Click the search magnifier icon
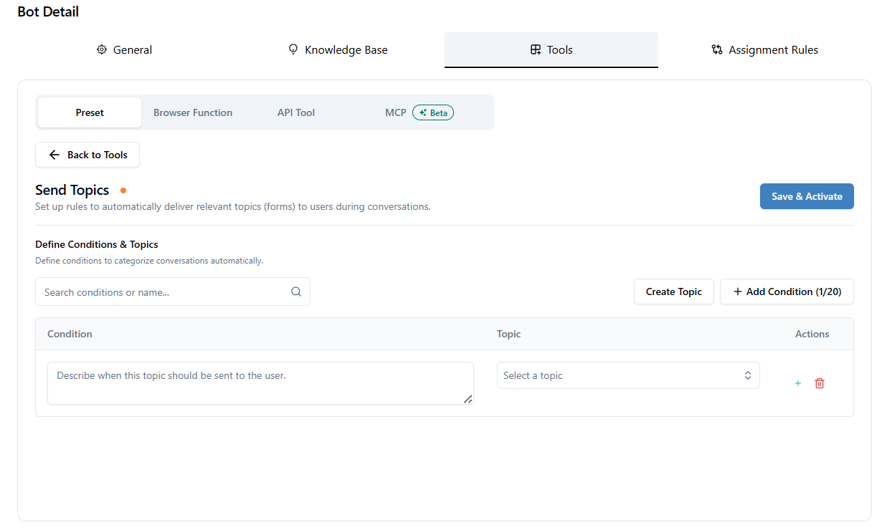The height and width of the screenshot is (530, 887). (296, 291)
